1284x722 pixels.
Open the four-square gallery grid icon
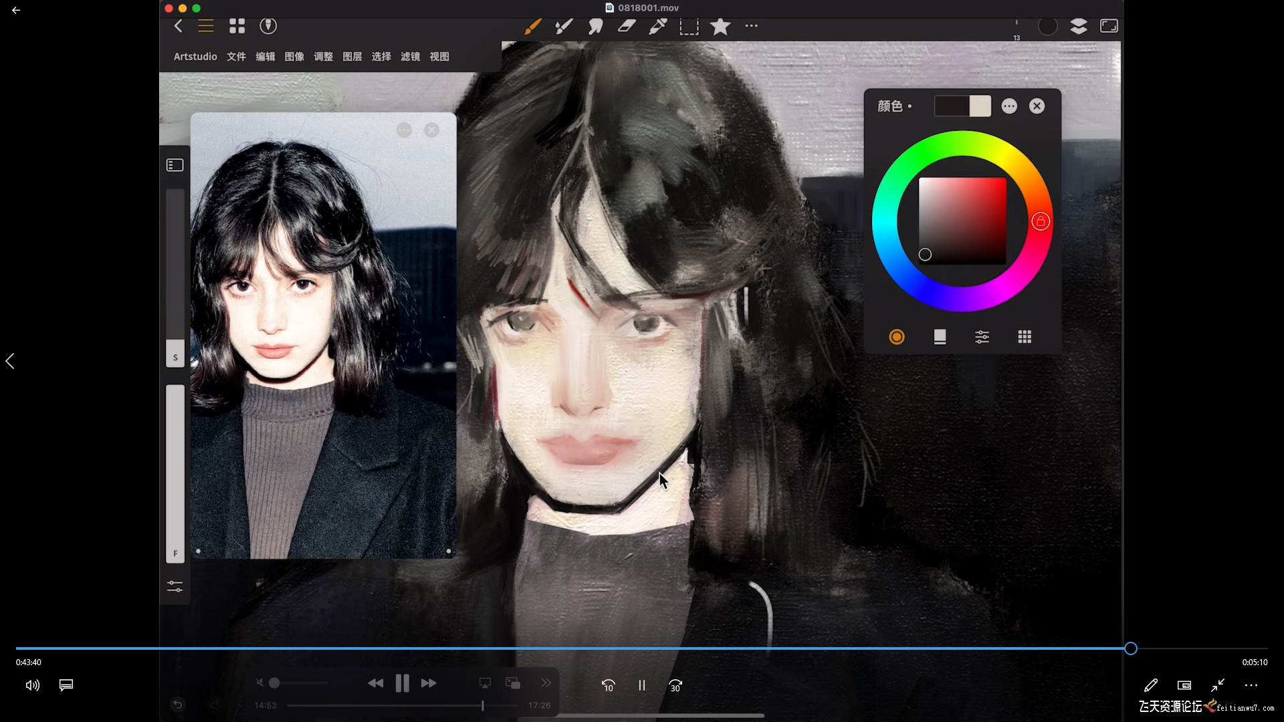tap(237, 26)
